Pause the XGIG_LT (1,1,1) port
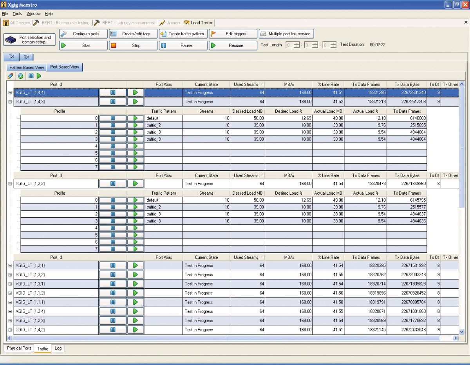Viewport: 470px width, 365px height. click(112, 302)
